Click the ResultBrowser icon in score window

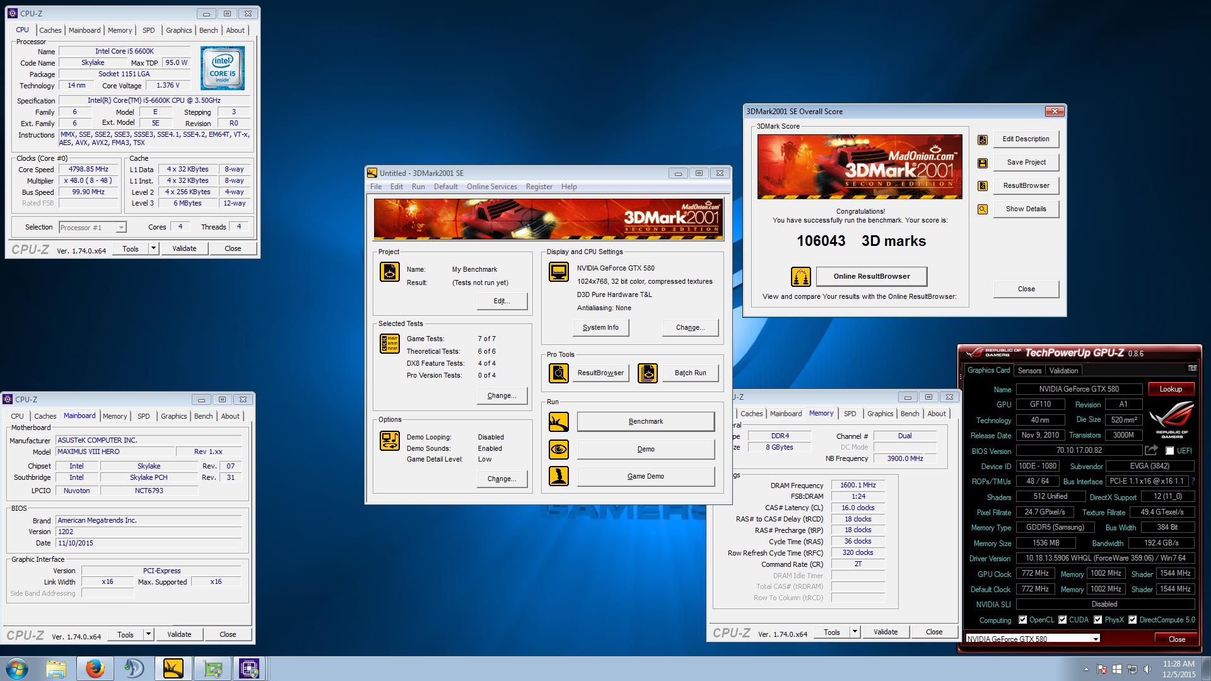pos(983,186)
